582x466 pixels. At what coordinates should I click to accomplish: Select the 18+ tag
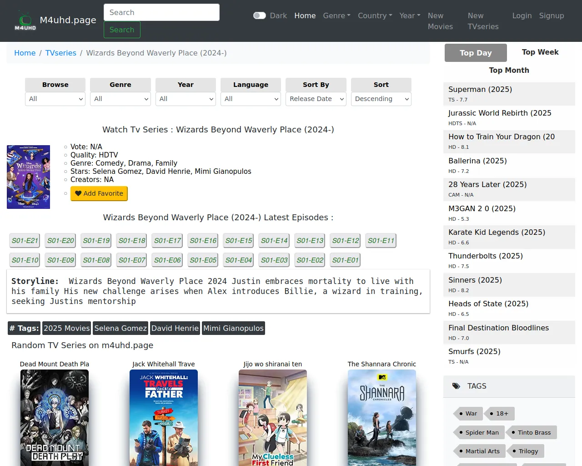point(499,414)
